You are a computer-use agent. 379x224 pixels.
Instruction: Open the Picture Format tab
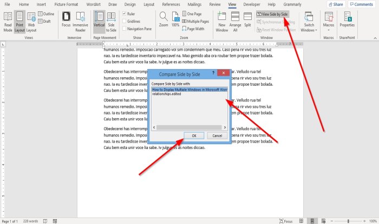tap(66, 4)
